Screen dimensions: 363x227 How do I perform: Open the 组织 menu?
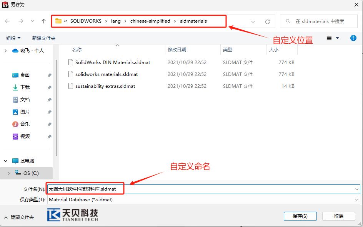[13, 38]
